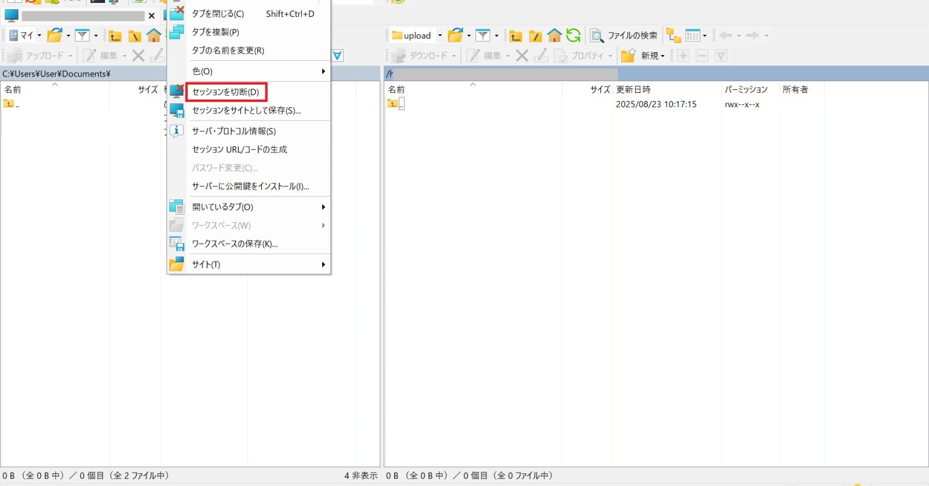Click the ファイルの検索 button
This screenshot has height=486, width=929.
pyautogui.click(x=624, y=35)
